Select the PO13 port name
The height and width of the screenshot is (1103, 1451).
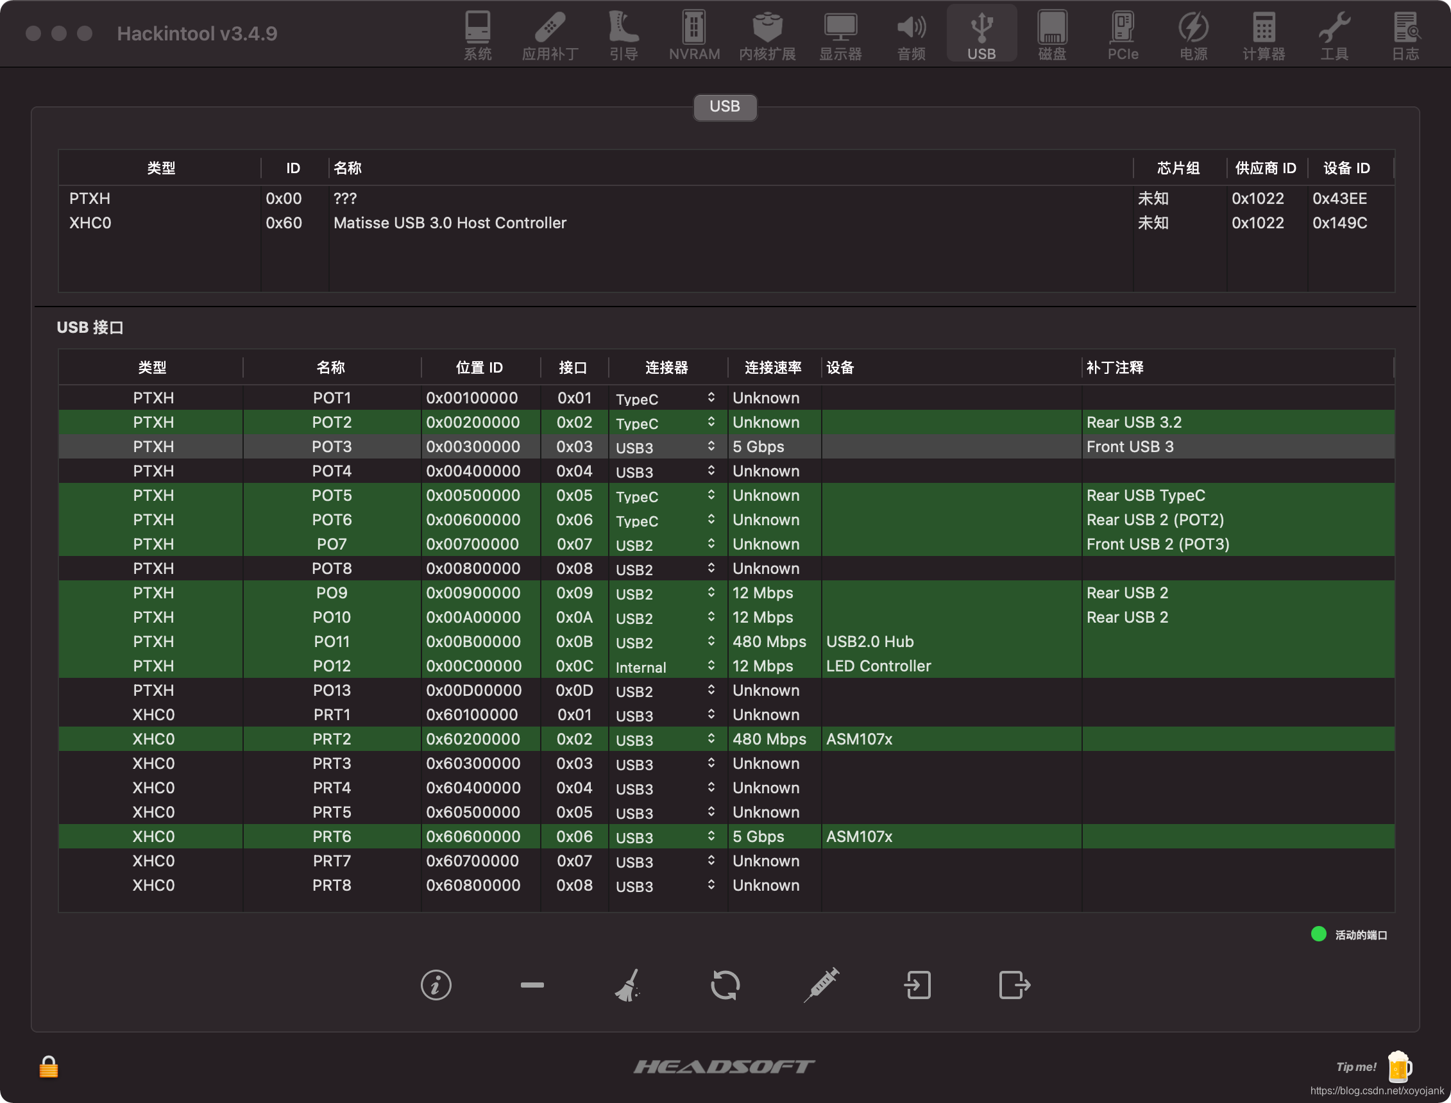coord(332,690)
